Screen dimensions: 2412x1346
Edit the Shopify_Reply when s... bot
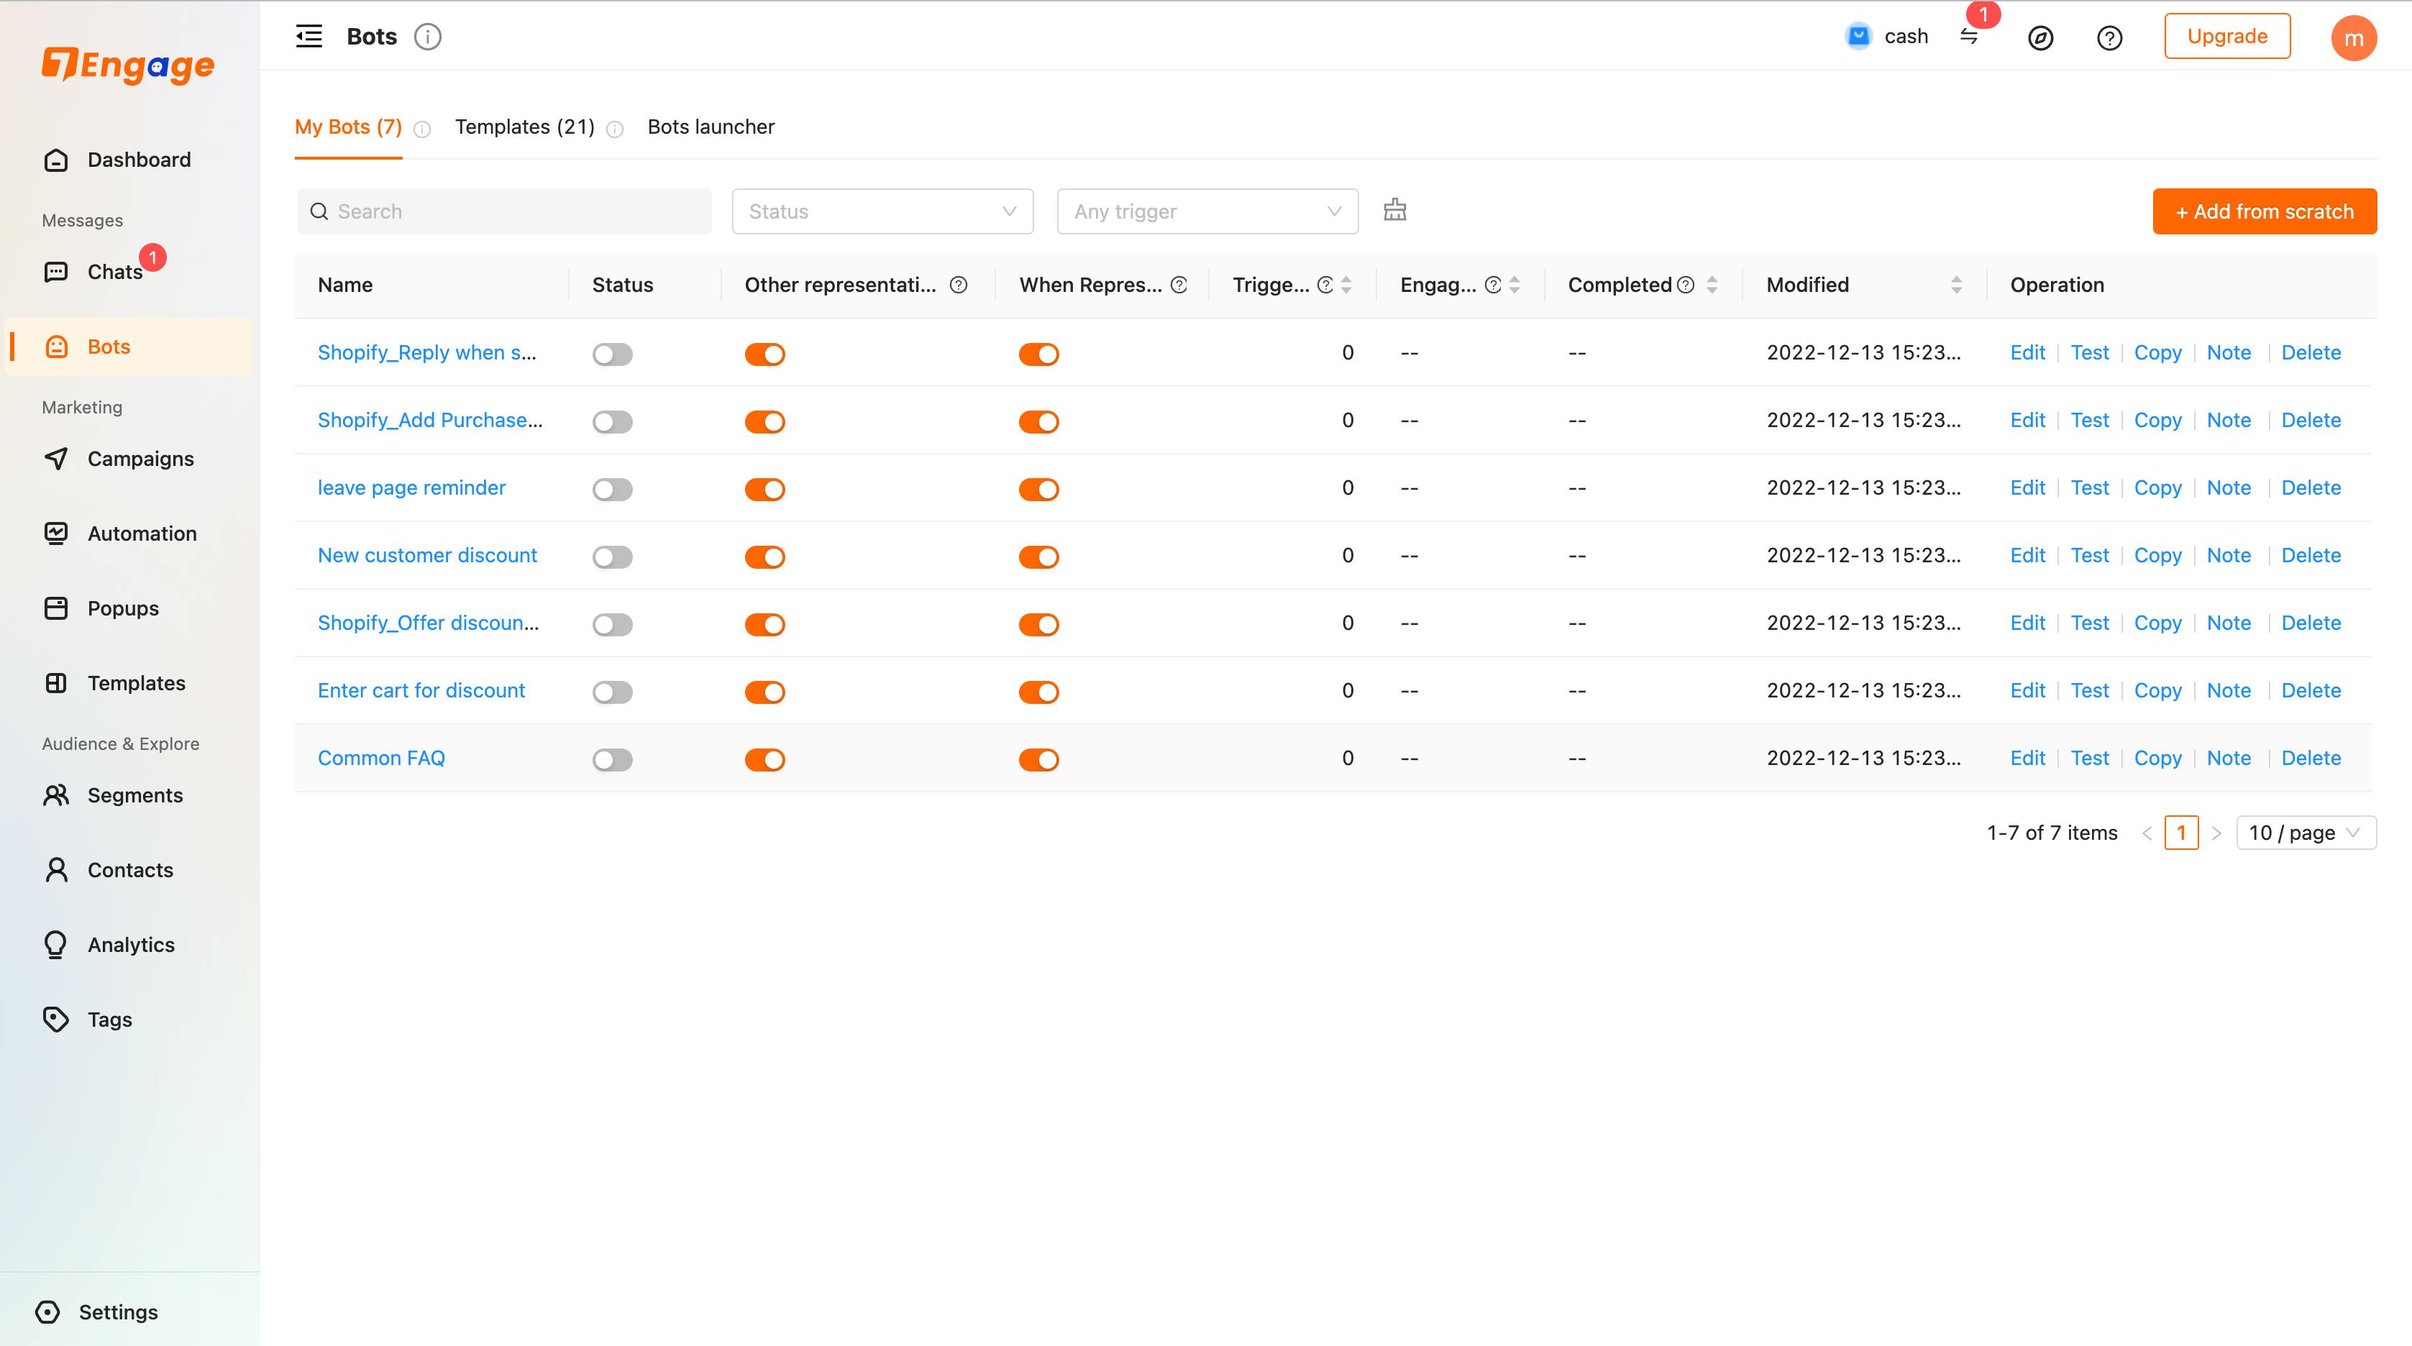pos(2027,353)
